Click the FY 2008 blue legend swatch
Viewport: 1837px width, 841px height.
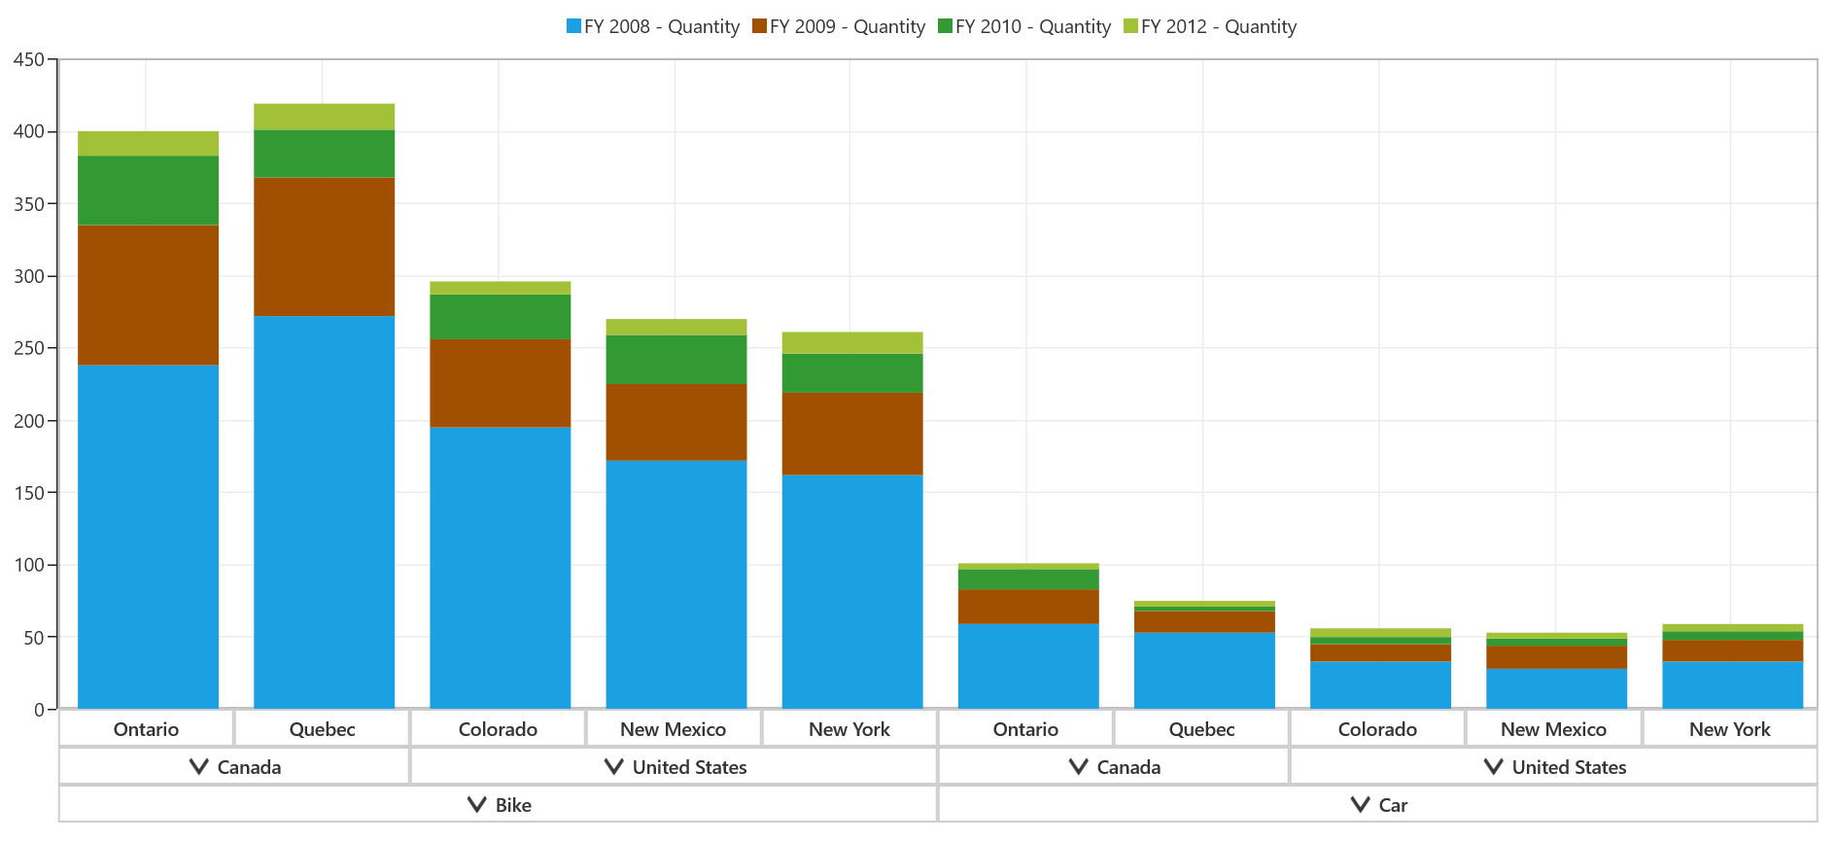[573, 26]
